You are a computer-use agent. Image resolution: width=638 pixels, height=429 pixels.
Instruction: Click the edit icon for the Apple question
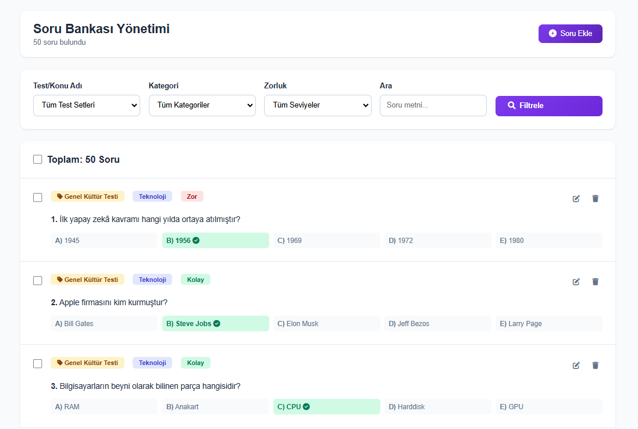[x=576, y=281]
